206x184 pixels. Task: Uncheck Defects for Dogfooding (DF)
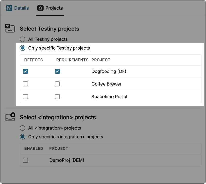(x=25, y=71)
